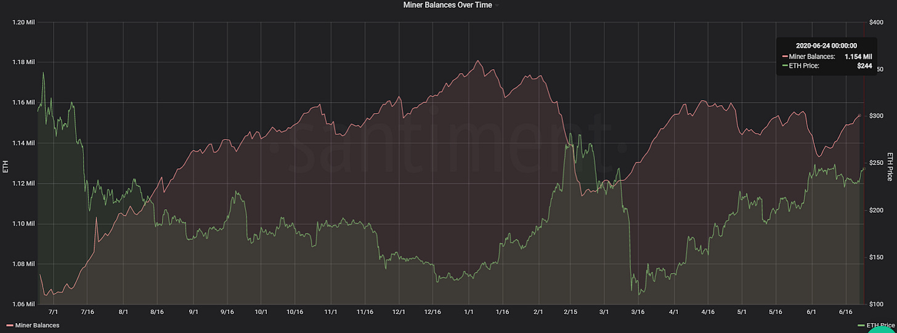
Task: Click the 1.154 Mil value in tooltip
Action: coord(858,57)
